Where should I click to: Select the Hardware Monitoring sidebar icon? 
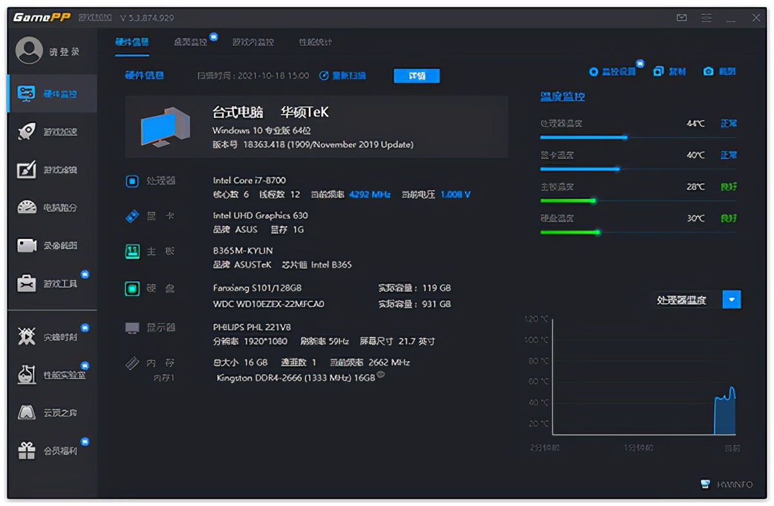[27, 93]
